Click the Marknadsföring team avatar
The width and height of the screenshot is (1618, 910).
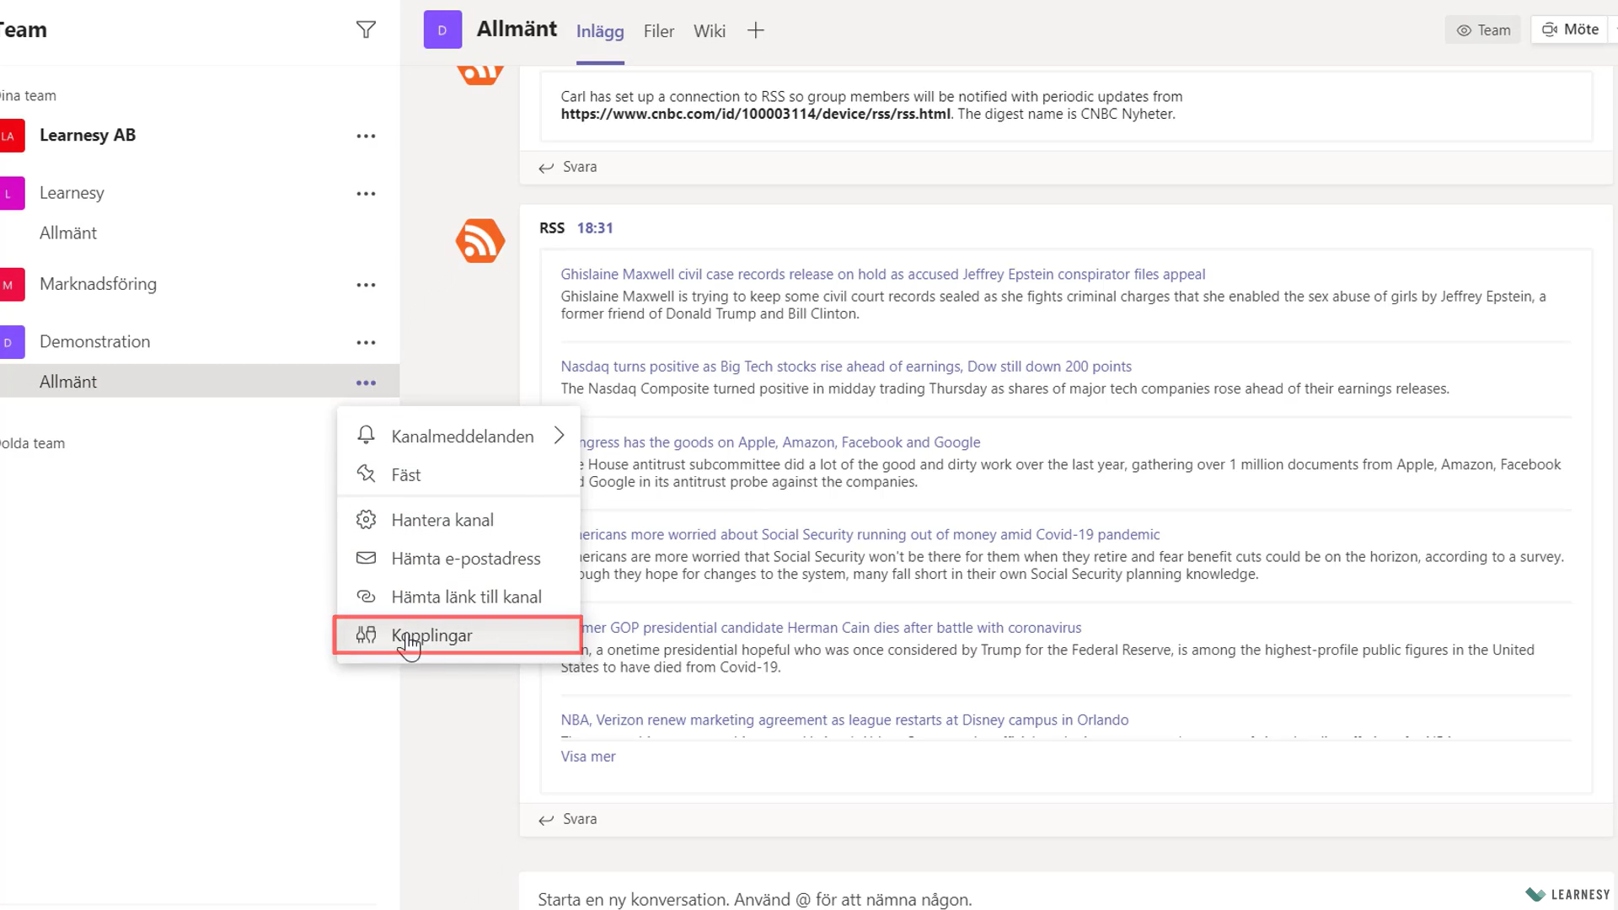click(10, 285)
